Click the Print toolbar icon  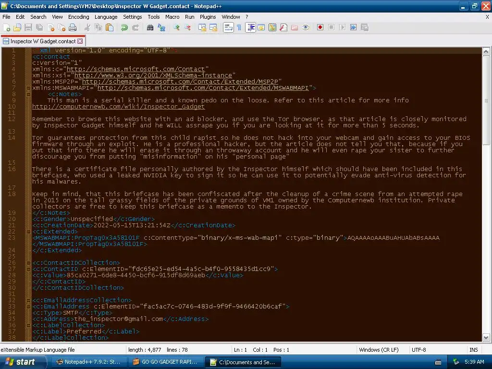pos(73,27)
